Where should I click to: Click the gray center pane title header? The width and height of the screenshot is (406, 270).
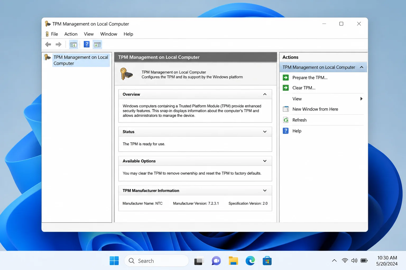coord(196,57)
